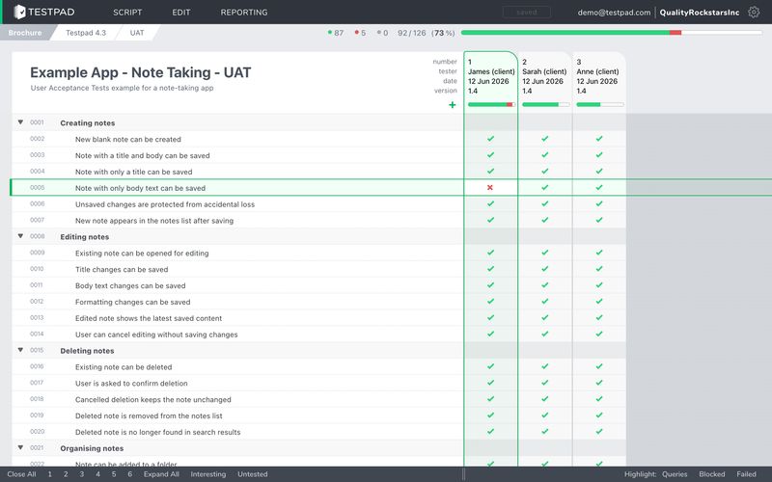The image size is (772, 482).
Task: Click Anne's tick for 'User is asked to confirm deletion'
Action: (598, 383)
